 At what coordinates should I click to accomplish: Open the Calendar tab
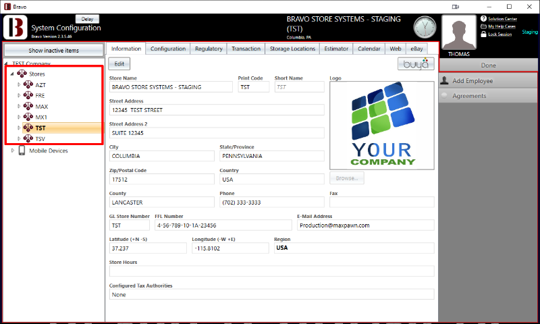(x=369, y=49)
